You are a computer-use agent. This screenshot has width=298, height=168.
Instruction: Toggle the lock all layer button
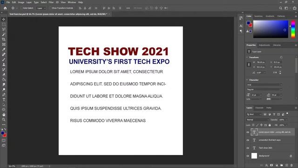[270, 125]
